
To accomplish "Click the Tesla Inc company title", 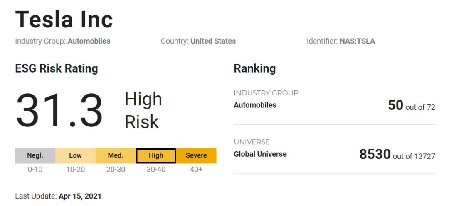I will (x=64, y=19).
